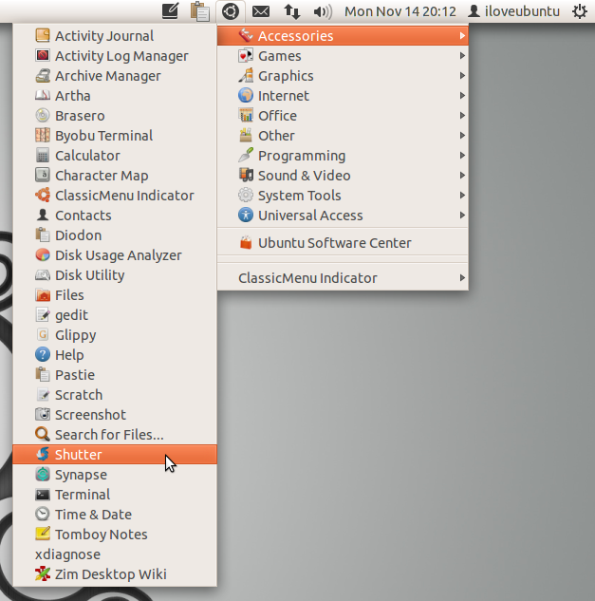This screenshot has width=595, height=601.
Task: Open Search for Files
Action: click(115, 434)
